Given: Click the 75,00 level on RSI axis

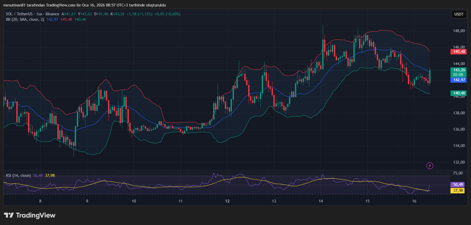Looking at the screenshot, I should point(458,173).
